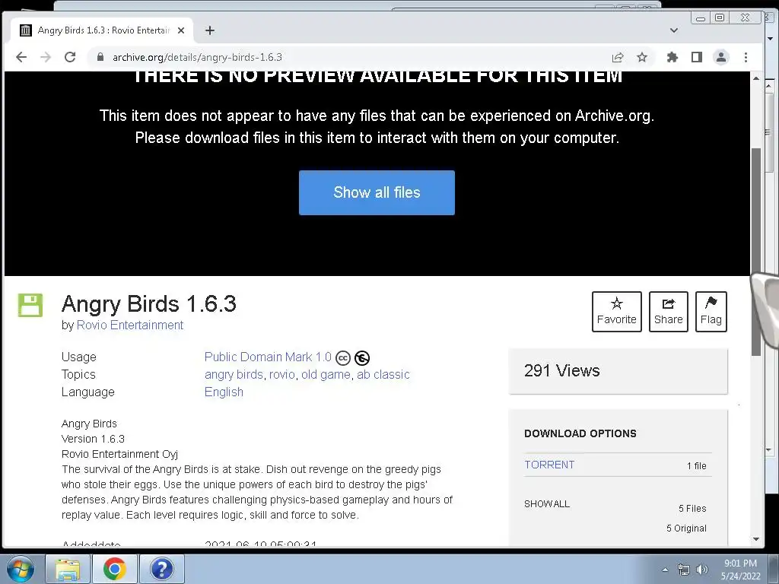Open the ab classic topic link
This screenshot has width=779, height=584.
pyautogui.click(x=383, y=374)
